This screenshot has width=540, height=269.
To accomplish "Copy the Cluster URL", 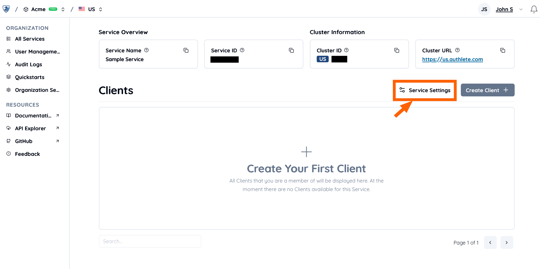I will (x=503, y=50).
